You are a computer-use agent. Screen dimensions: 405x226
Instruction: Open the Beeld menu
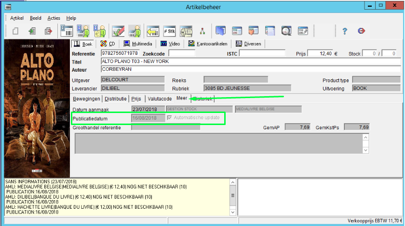point(35,18)
